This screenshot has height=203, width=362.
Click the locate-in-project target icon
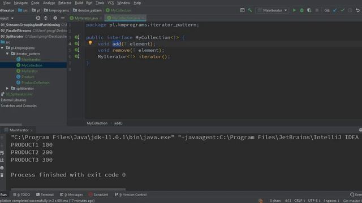pos(38,18)
